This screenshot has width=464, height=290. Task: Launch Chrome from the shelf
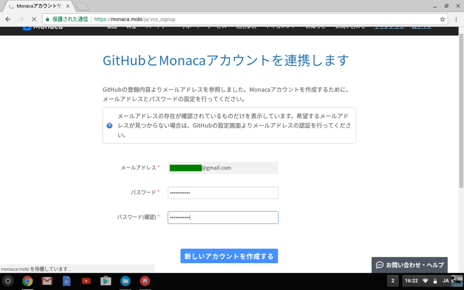(x=28, y=281)
